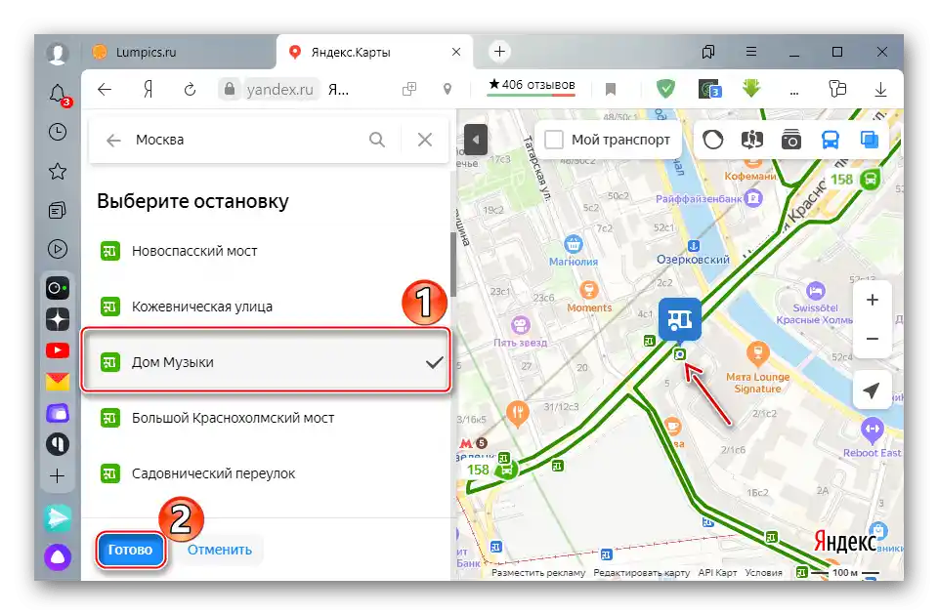Toggle the moving transport bus layer

[x=831, y=140]
